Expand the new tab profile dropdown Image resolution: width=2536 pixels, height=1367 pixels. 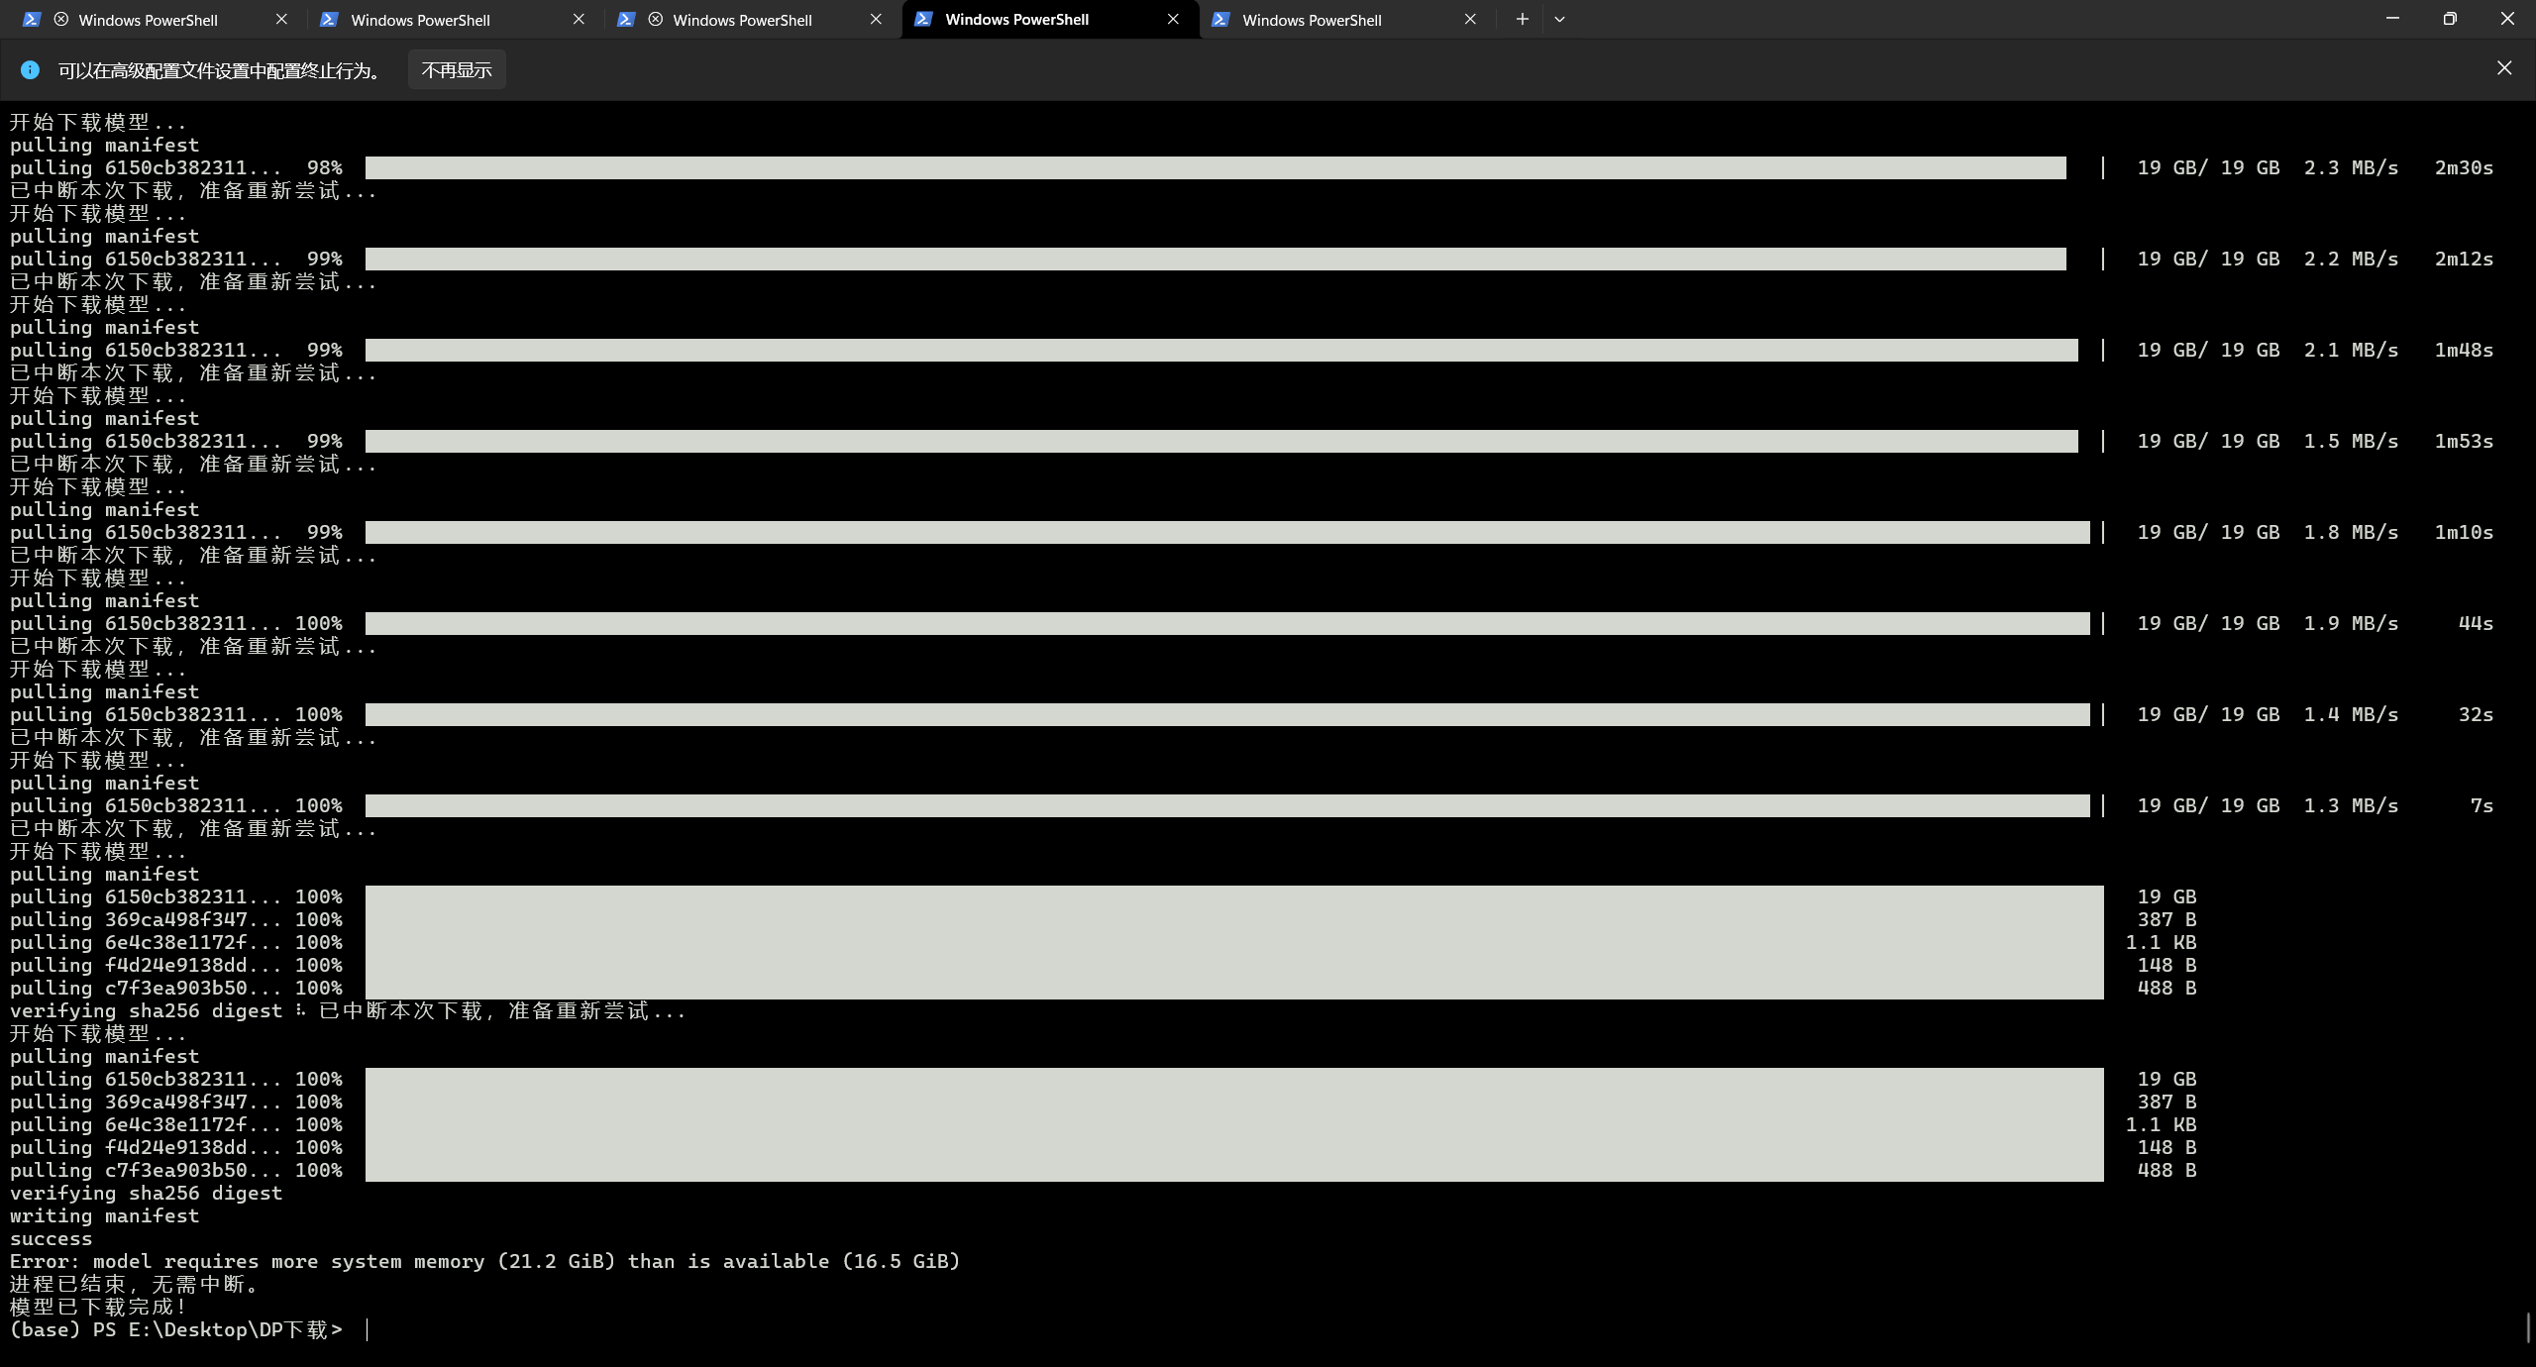click(1559, 19)
